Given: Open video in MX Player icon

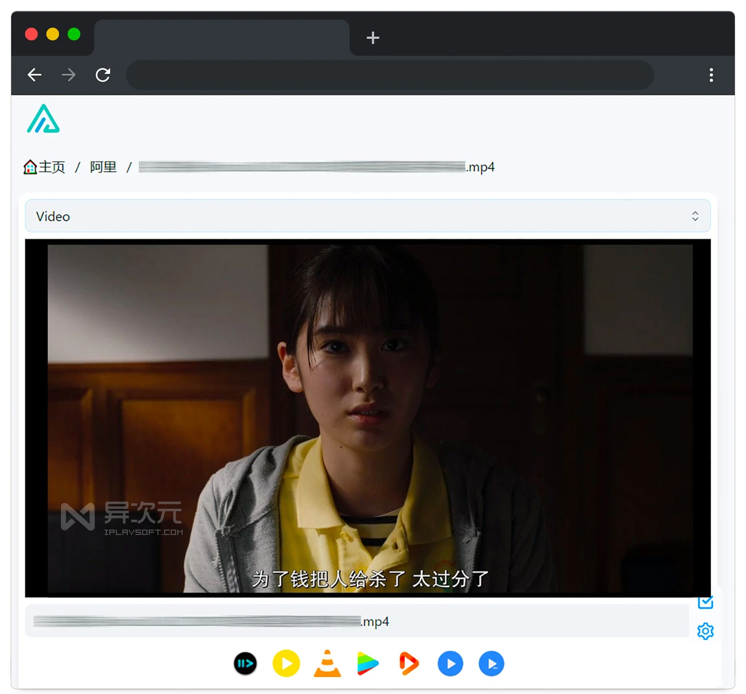Looking at the screenshot, I should click(x=450, y=664).
